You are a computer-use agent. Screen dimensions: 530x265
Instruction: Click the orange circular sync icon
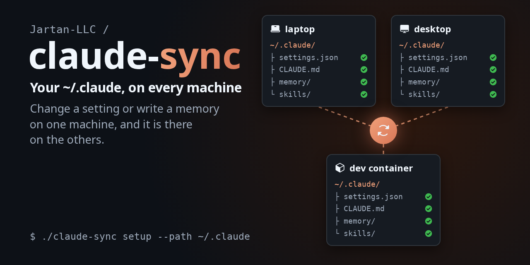(x=383, y=130)
